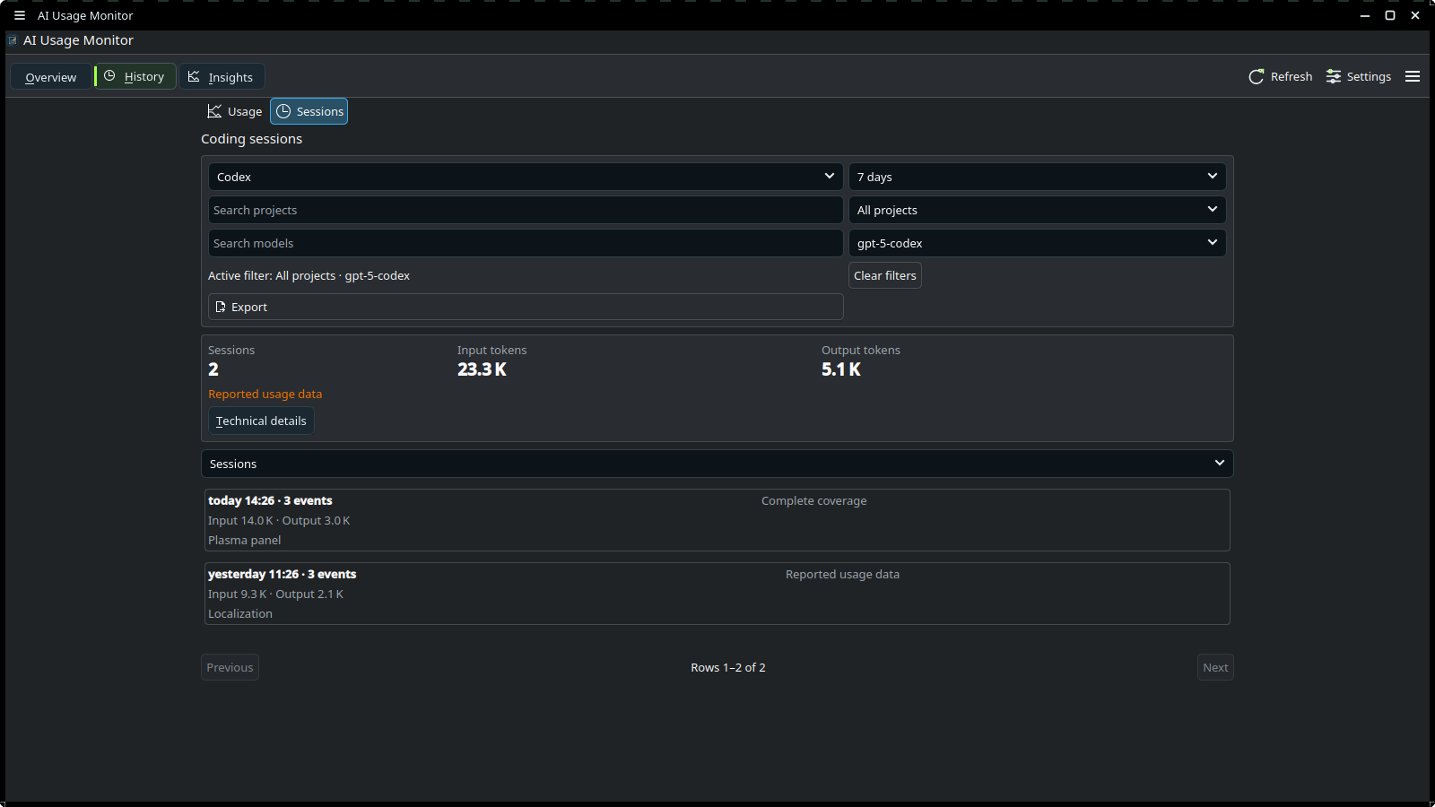
Task: Open the gpt-5-codex model dropdown
Action: (1038, 243)
